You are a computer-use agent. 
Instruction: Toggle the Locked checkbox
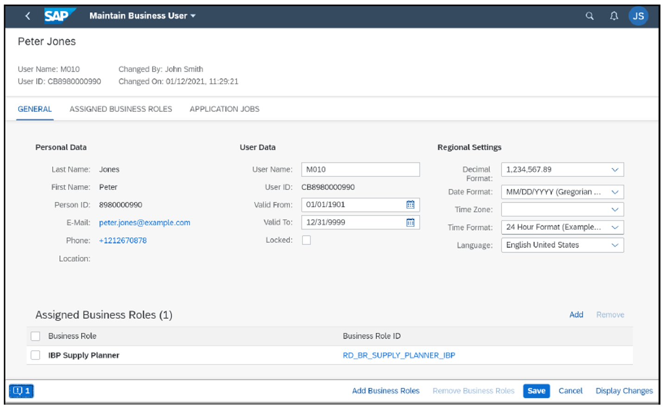[x=306, y=240]
